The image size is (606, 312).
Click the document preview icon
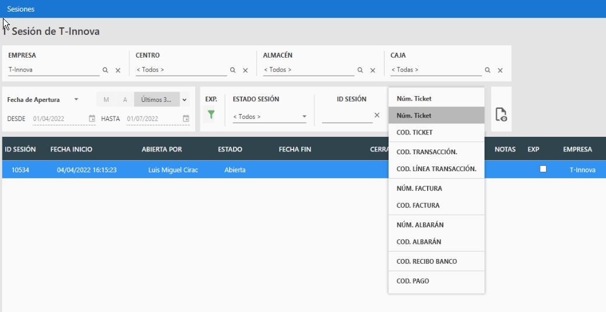pos(501,115)
